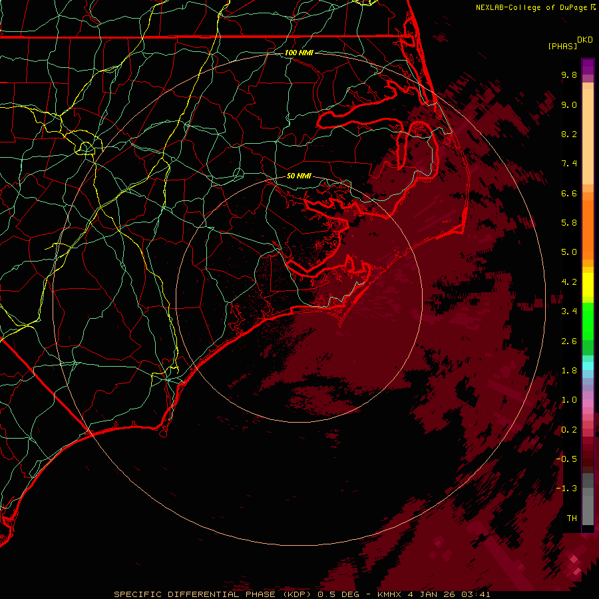Click the -1.3 value on the color scale
The height and width of the screenshot is (599, 599).
[566, 489]
